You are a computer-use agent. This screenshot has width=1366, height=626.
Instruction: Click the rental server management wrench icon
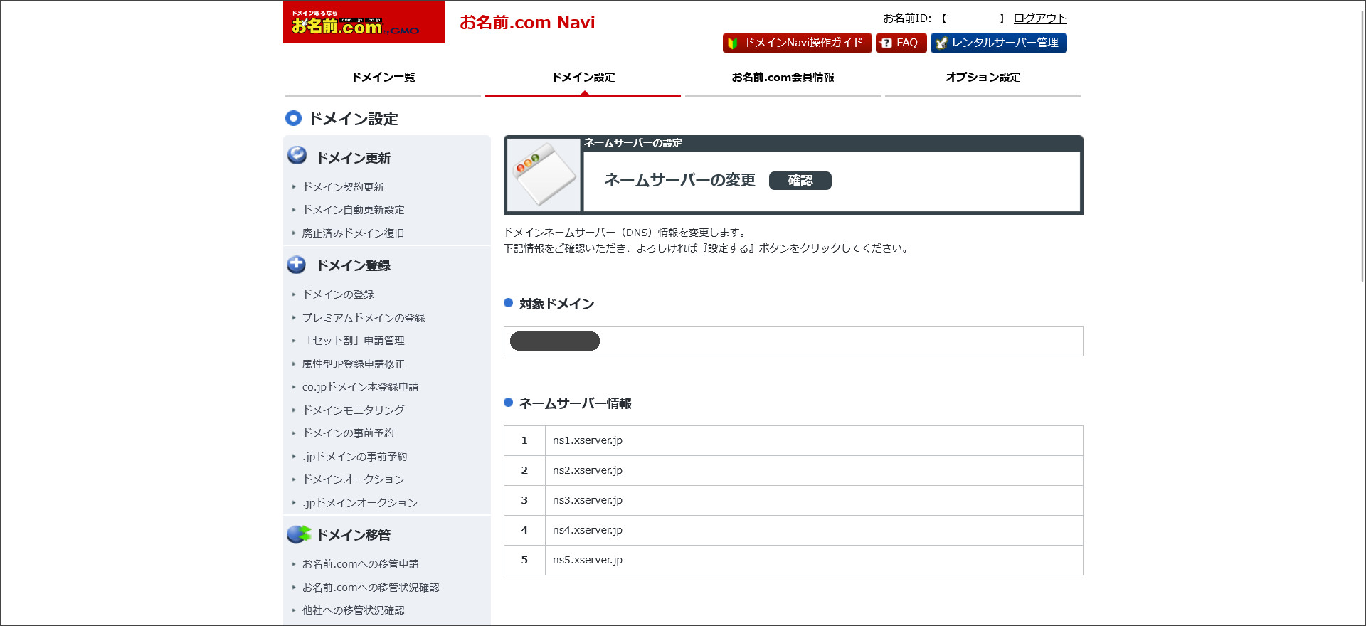(x=941, y=43)
